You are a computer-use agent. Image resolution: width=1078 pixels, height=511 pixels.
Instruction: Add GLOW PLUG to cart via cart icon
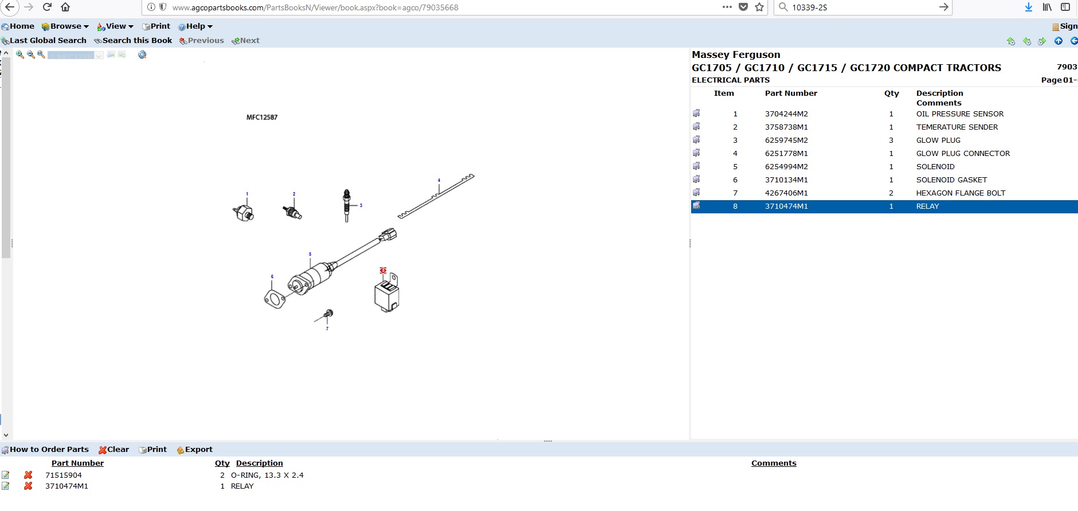point(696,140)
